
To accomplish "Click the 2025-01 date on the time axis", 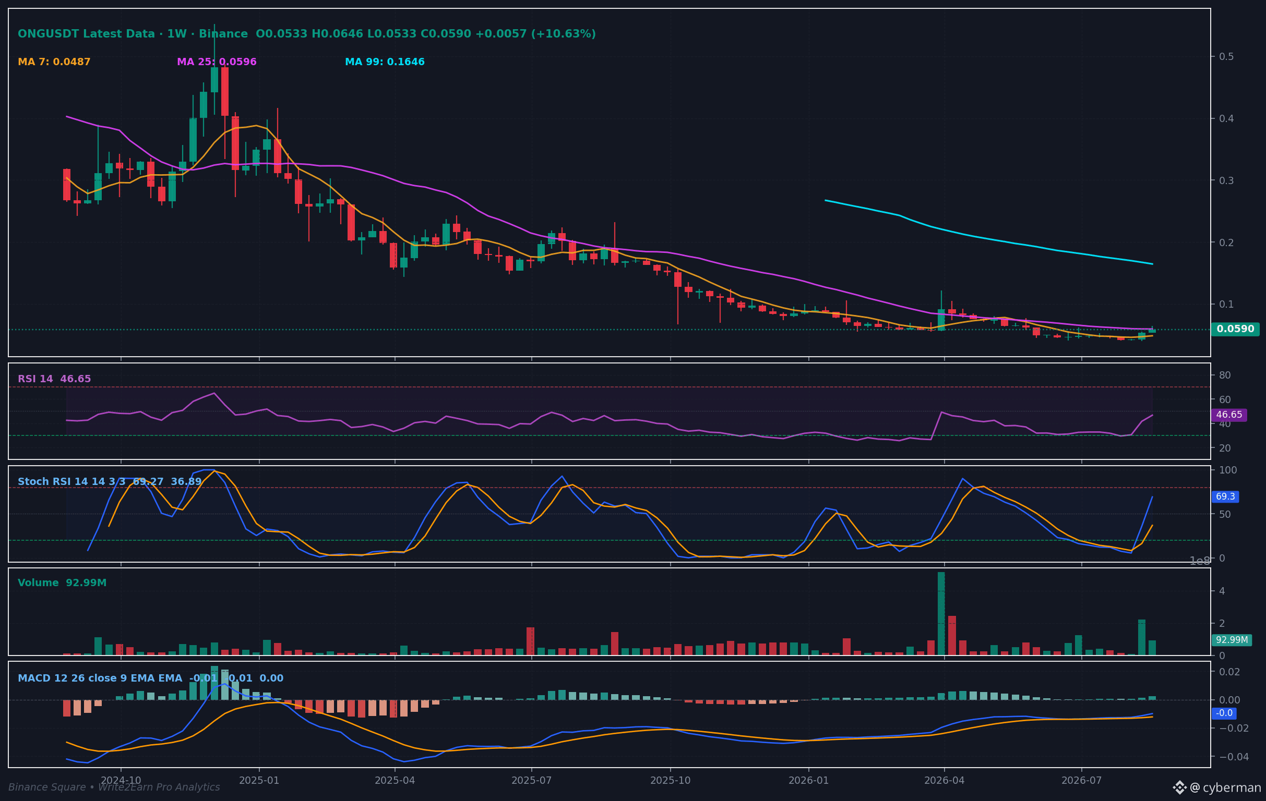I will (x=259, y=781).
